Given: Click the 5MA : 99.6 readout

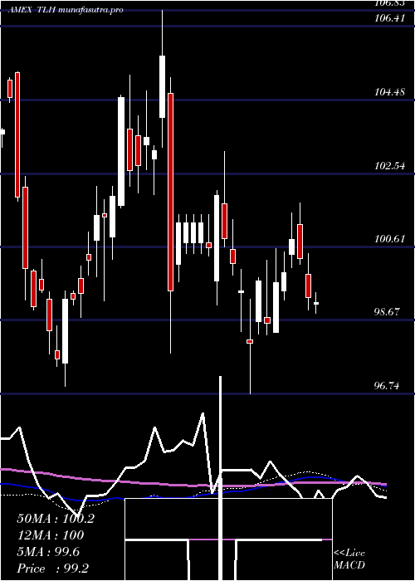Looking at the screenshot, I should 48,552.
